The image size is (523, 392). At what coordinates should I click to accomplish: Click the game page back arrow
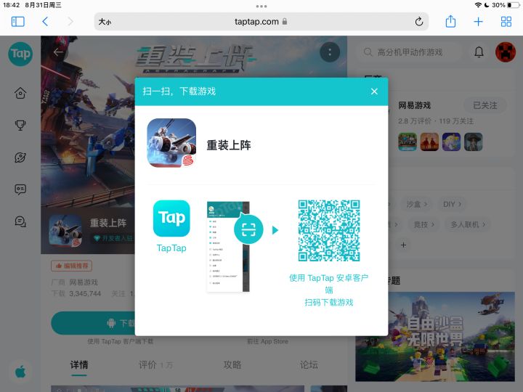click(x=58, y=52)
